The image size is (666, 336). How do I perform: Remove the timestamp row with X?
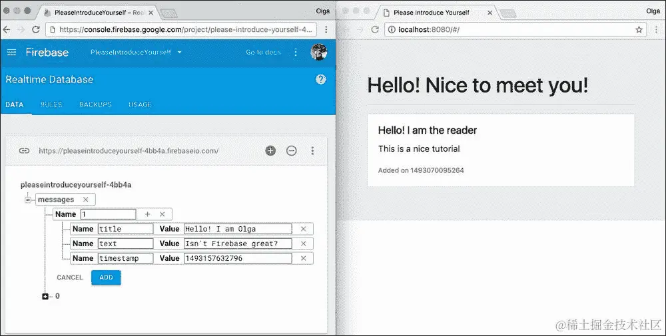coord(303,258)
